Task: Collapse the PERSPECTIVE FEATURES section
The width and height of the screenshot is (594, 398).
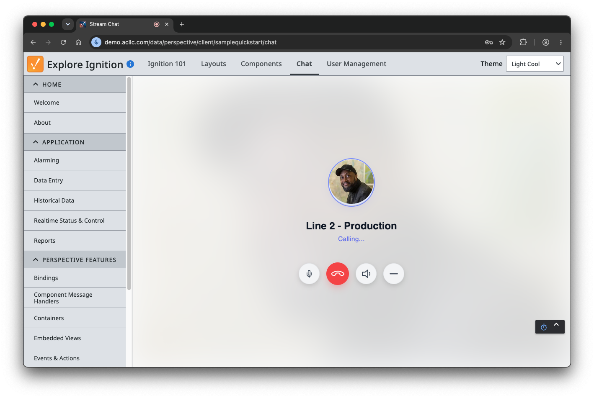Action: (75, 260)
